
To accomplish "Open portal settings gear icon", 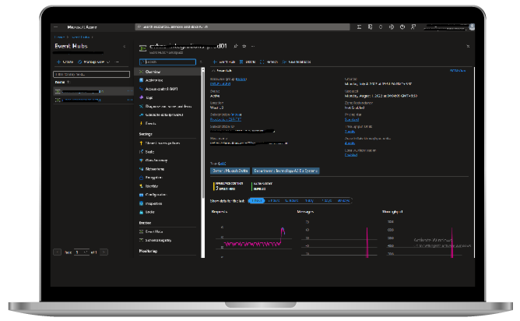I will click(x=392, y=27).
